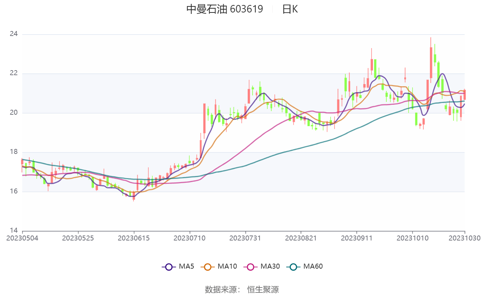Click the chart title 中曼石油 603619
The width and height of the screenshot is (484, 295).
[x=225, y=9]
